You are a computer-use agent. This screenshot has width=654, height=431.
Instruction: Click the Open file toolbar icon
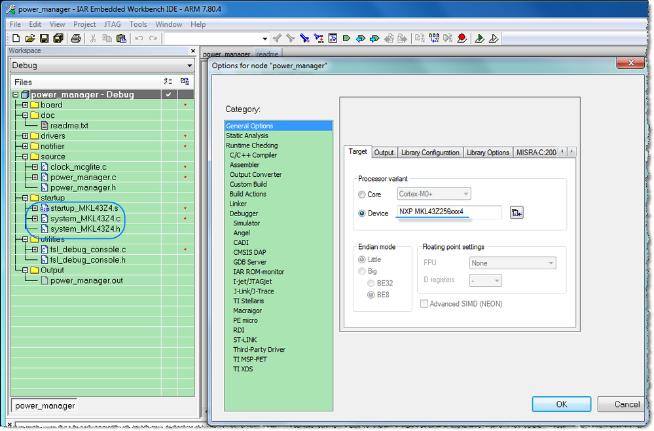pos(29,39)
